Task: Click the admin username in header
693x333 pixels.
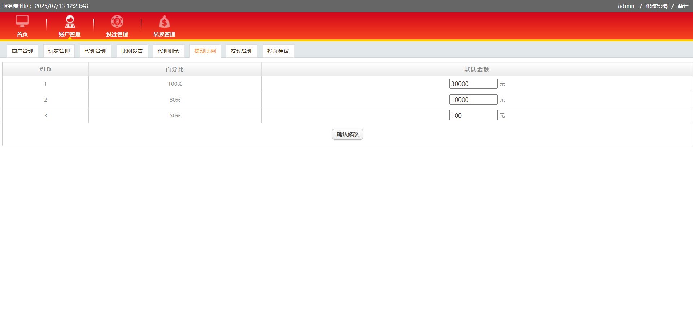Action: [626, 6]
